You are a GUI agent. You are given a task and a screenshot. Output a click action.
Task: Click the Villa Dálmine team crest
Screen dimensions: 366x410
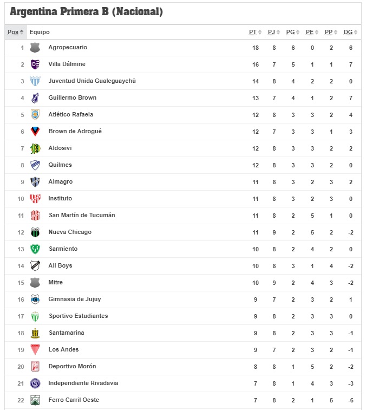pyautogui.click(x=35, y=64)
